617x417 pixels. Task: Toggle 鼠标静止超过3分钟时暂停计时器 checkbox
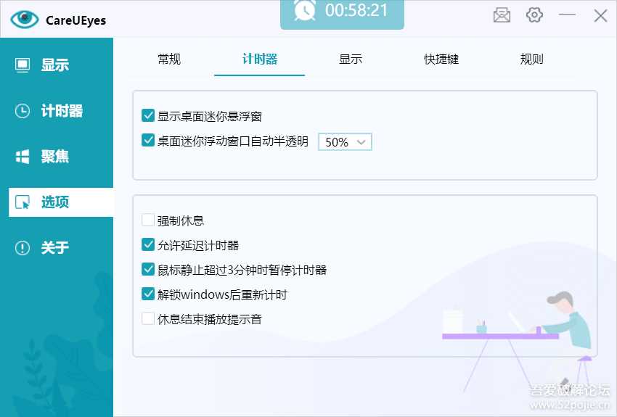click(149, 270)
